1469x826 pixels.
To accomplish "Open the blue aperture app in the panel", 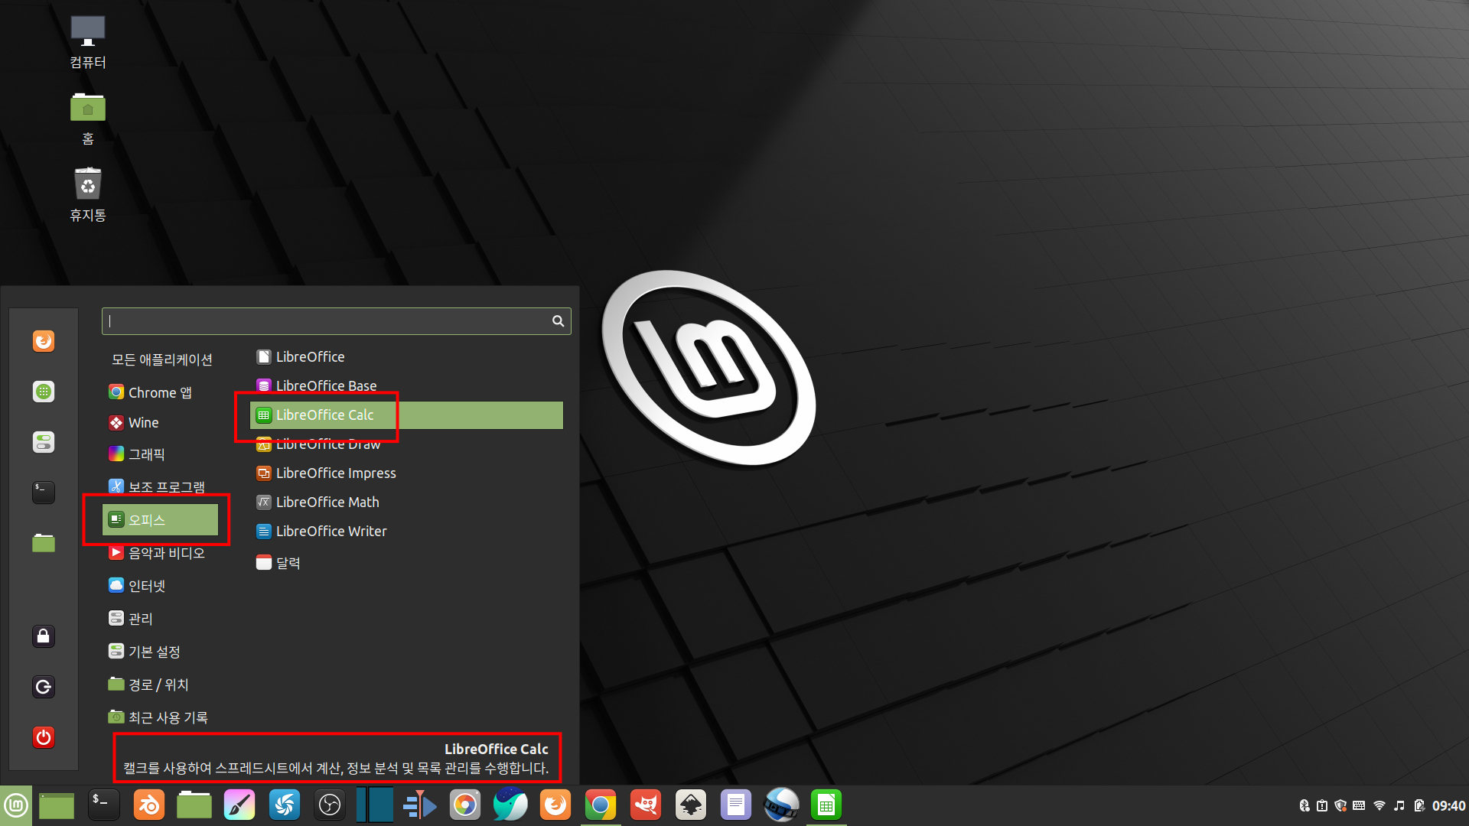I will 285,805.
